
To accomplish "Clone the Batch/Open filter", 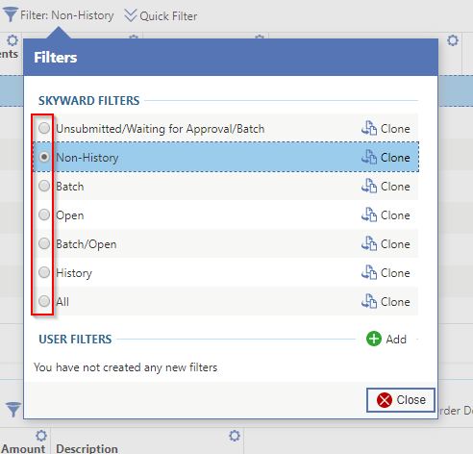I will coord(386,244).
